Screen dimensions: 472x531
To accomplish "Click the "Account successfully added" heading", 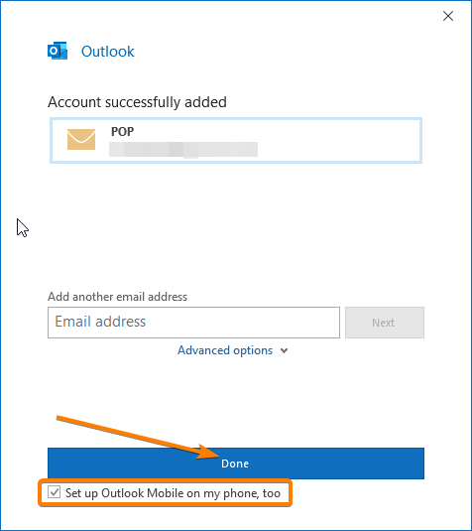I will [x=137, y=102].
